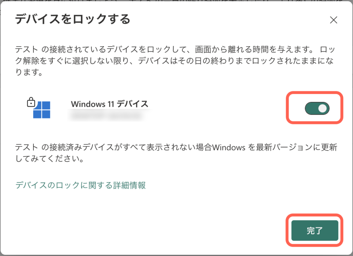Click the padlock icon above the Windows logo

point(31,102)
